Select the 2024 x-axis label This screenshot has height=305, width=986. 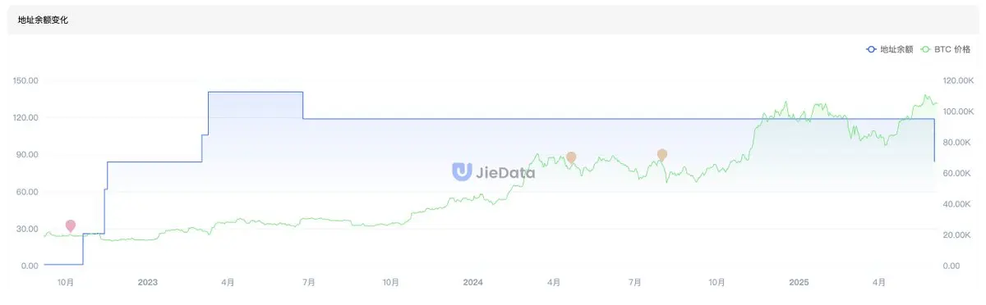pos(473,283)
